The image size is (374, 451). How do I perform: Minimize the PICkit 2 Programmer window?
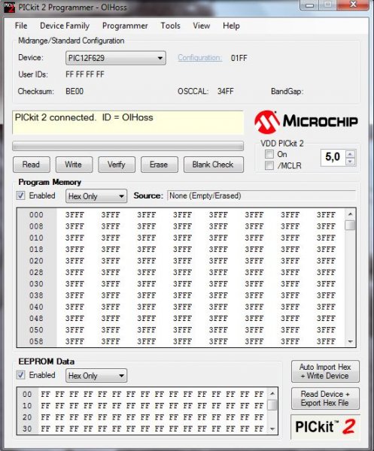tap(309, 5)
